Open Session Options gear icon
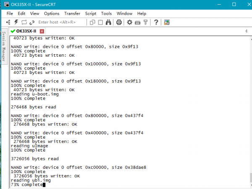Viewport: 252px width, 189px height. pos(130,22)
